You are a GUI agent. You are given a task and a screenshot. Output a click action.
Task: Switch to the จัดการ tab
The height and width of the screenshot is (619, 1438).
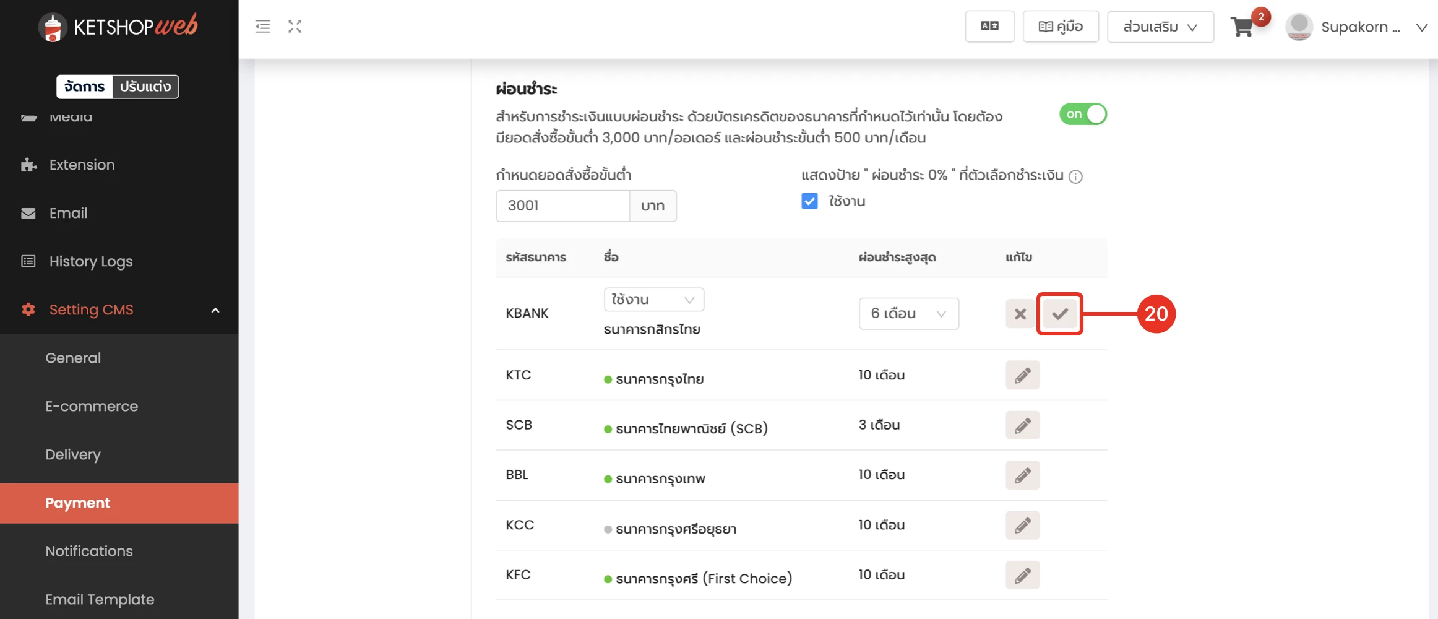[x=85, y=87]
